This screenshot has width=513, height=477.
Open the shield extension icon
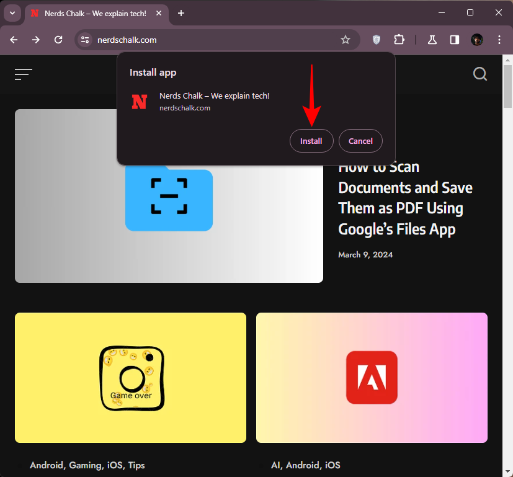click(x=377, y=40)
